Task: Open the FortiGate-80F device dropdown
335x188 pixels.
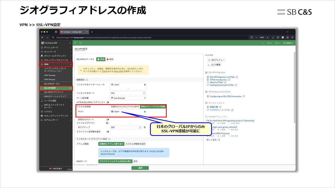Action: (x=56, y=43)
